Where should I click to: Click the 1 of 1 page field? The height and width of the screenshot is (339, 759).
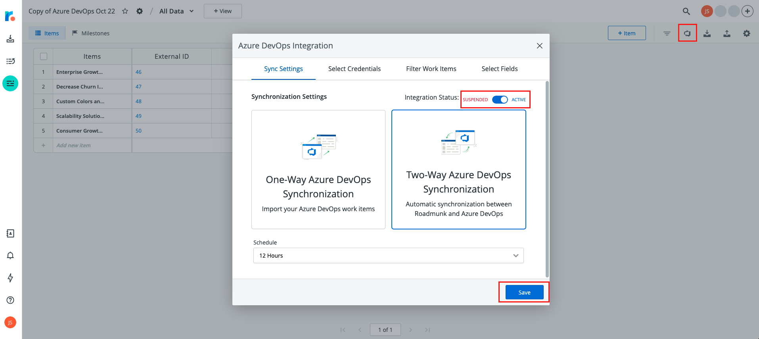pos(385,330)
